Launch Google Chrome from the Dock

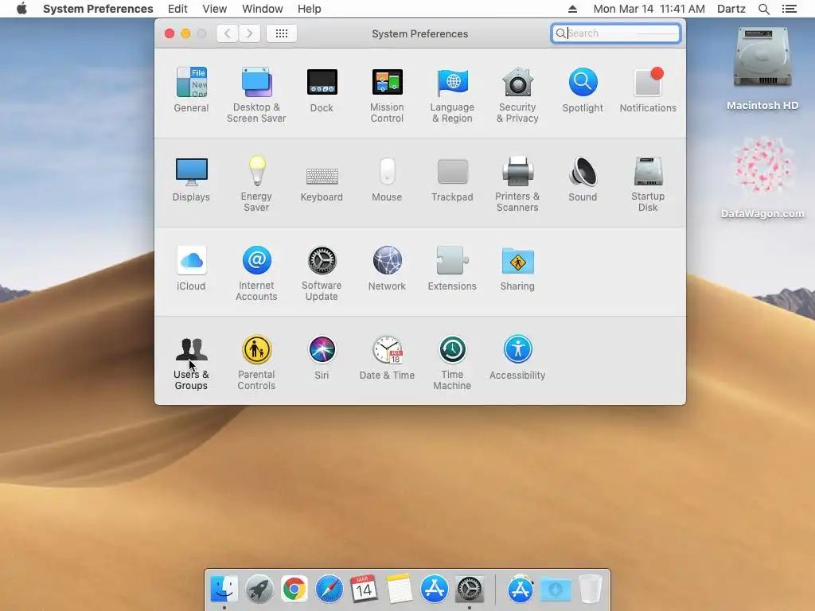[x=294, y=590]
